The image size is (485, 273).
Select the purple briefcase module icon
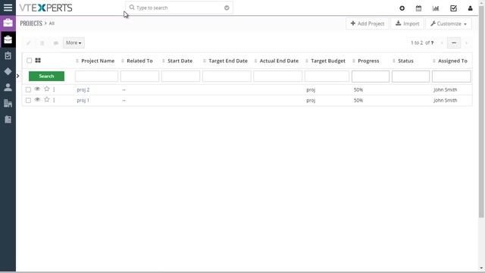(8, 24)
